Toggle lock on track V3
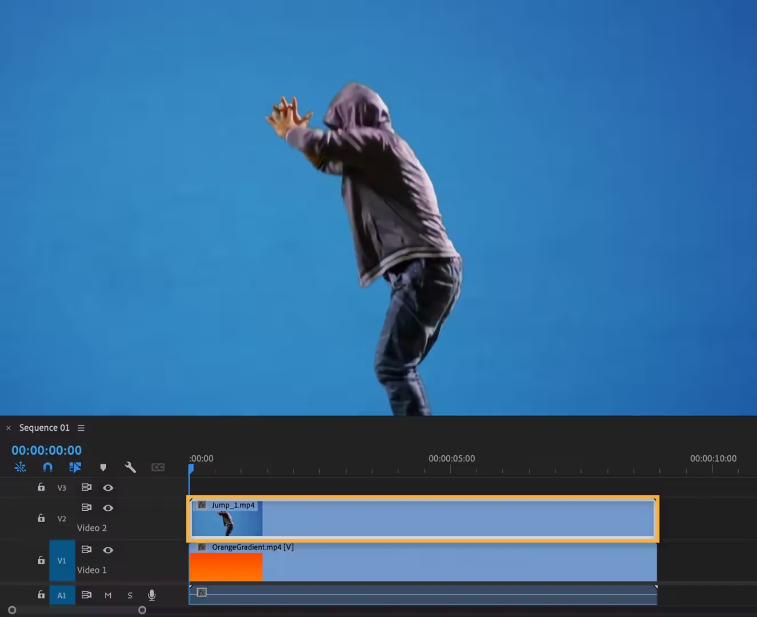 click(x=41, y=487)
